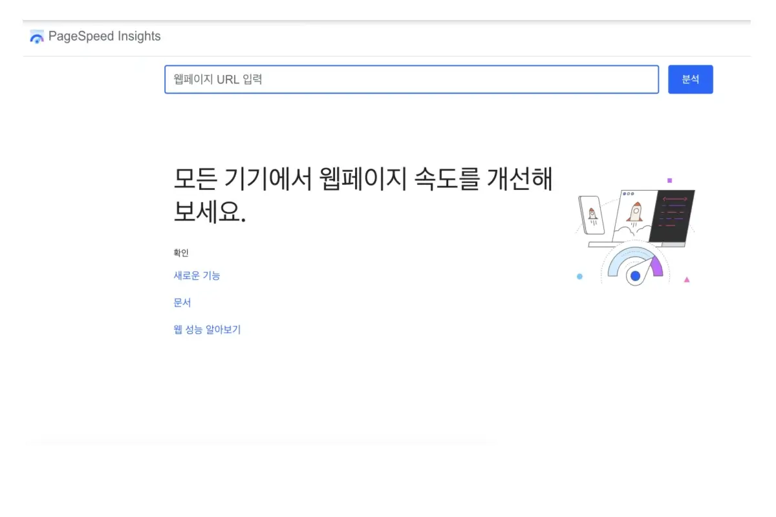Open the 문서 documentation link
The image size is (776, 517).
pos(182,302)
